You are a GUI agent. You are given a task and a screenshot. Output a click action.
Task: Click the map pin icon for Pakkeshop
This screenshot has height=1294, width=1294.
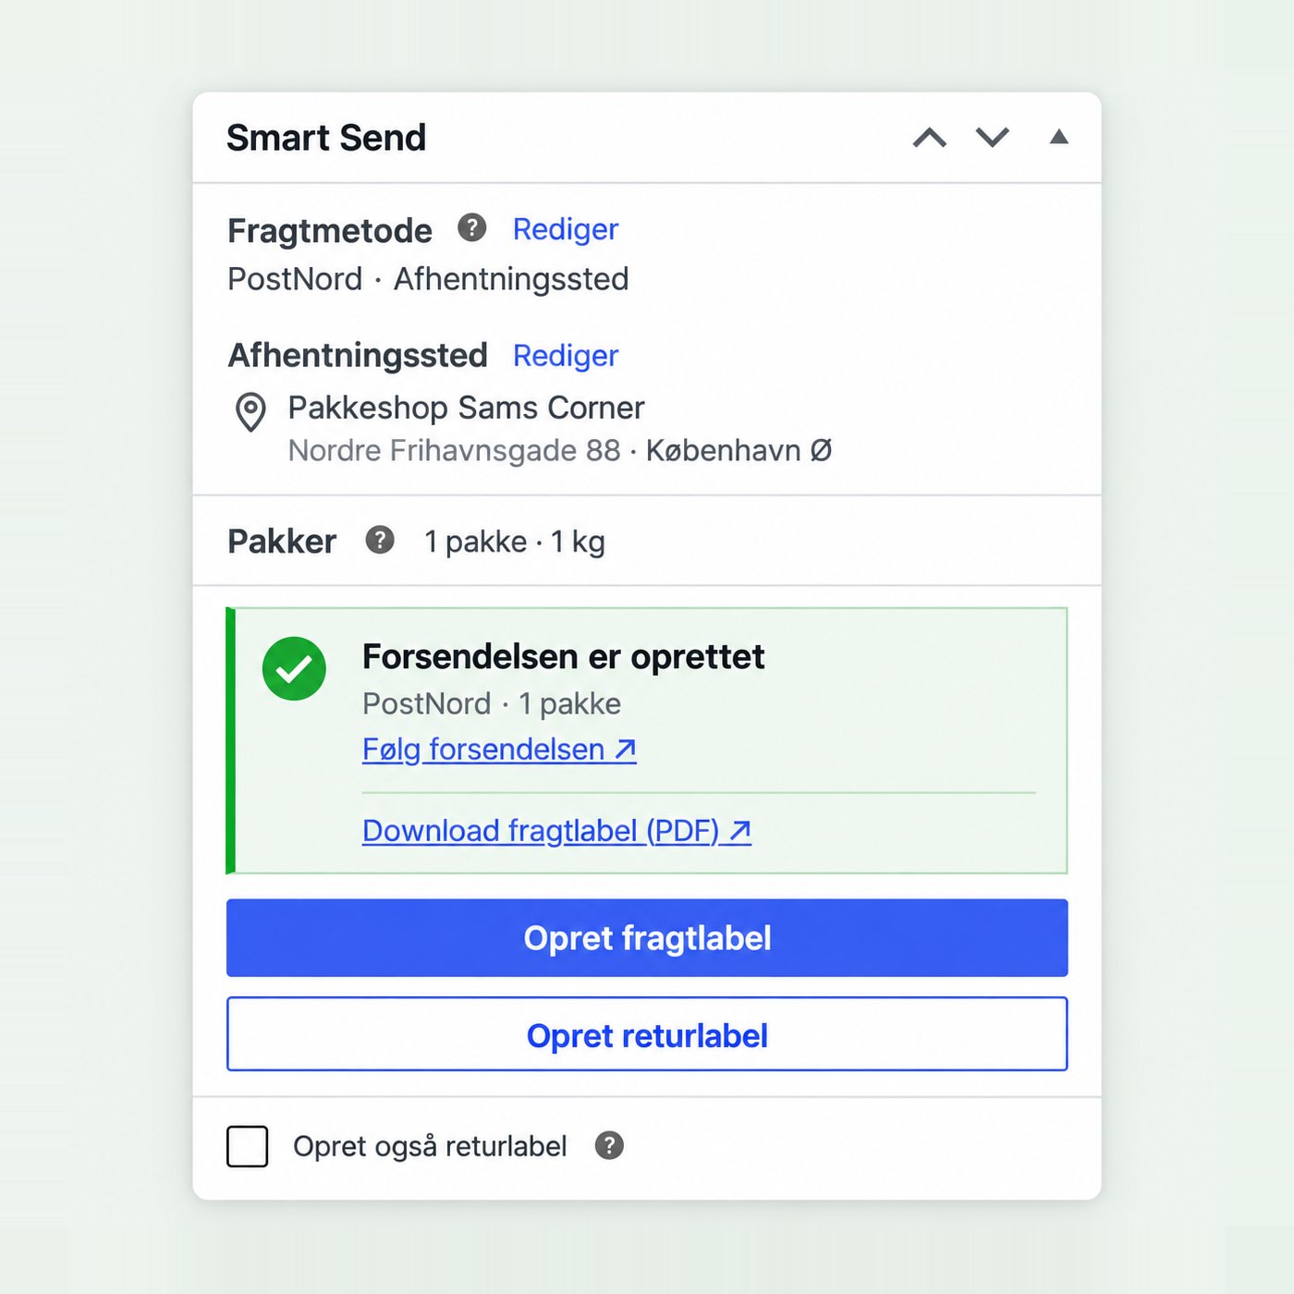pyautogui.click(x=250, y=412)
